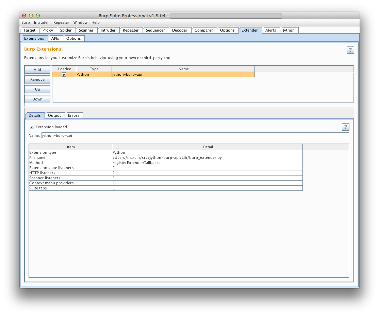Screen dimensions: 379x315
Task: Switch to the Spider tab
Action: pos(66,30)
